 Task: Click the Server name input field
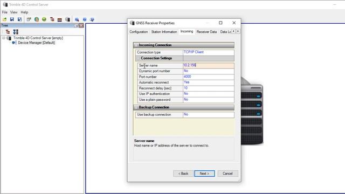209,65
